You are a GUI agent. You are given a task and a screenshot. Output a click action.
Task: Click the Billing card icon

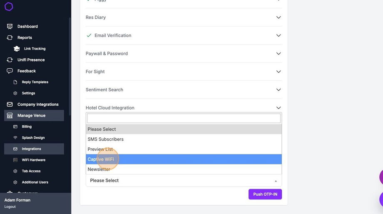(x=15, y=127)
